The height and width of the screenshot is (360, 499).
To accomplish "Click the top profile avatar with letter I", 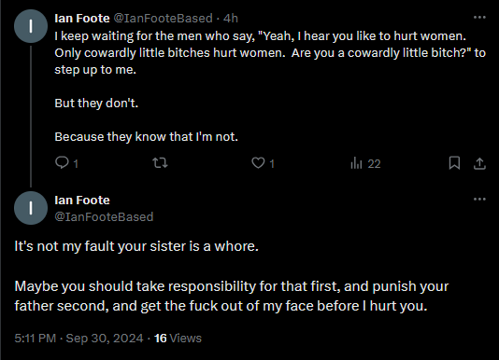I will tap(31, 26).
